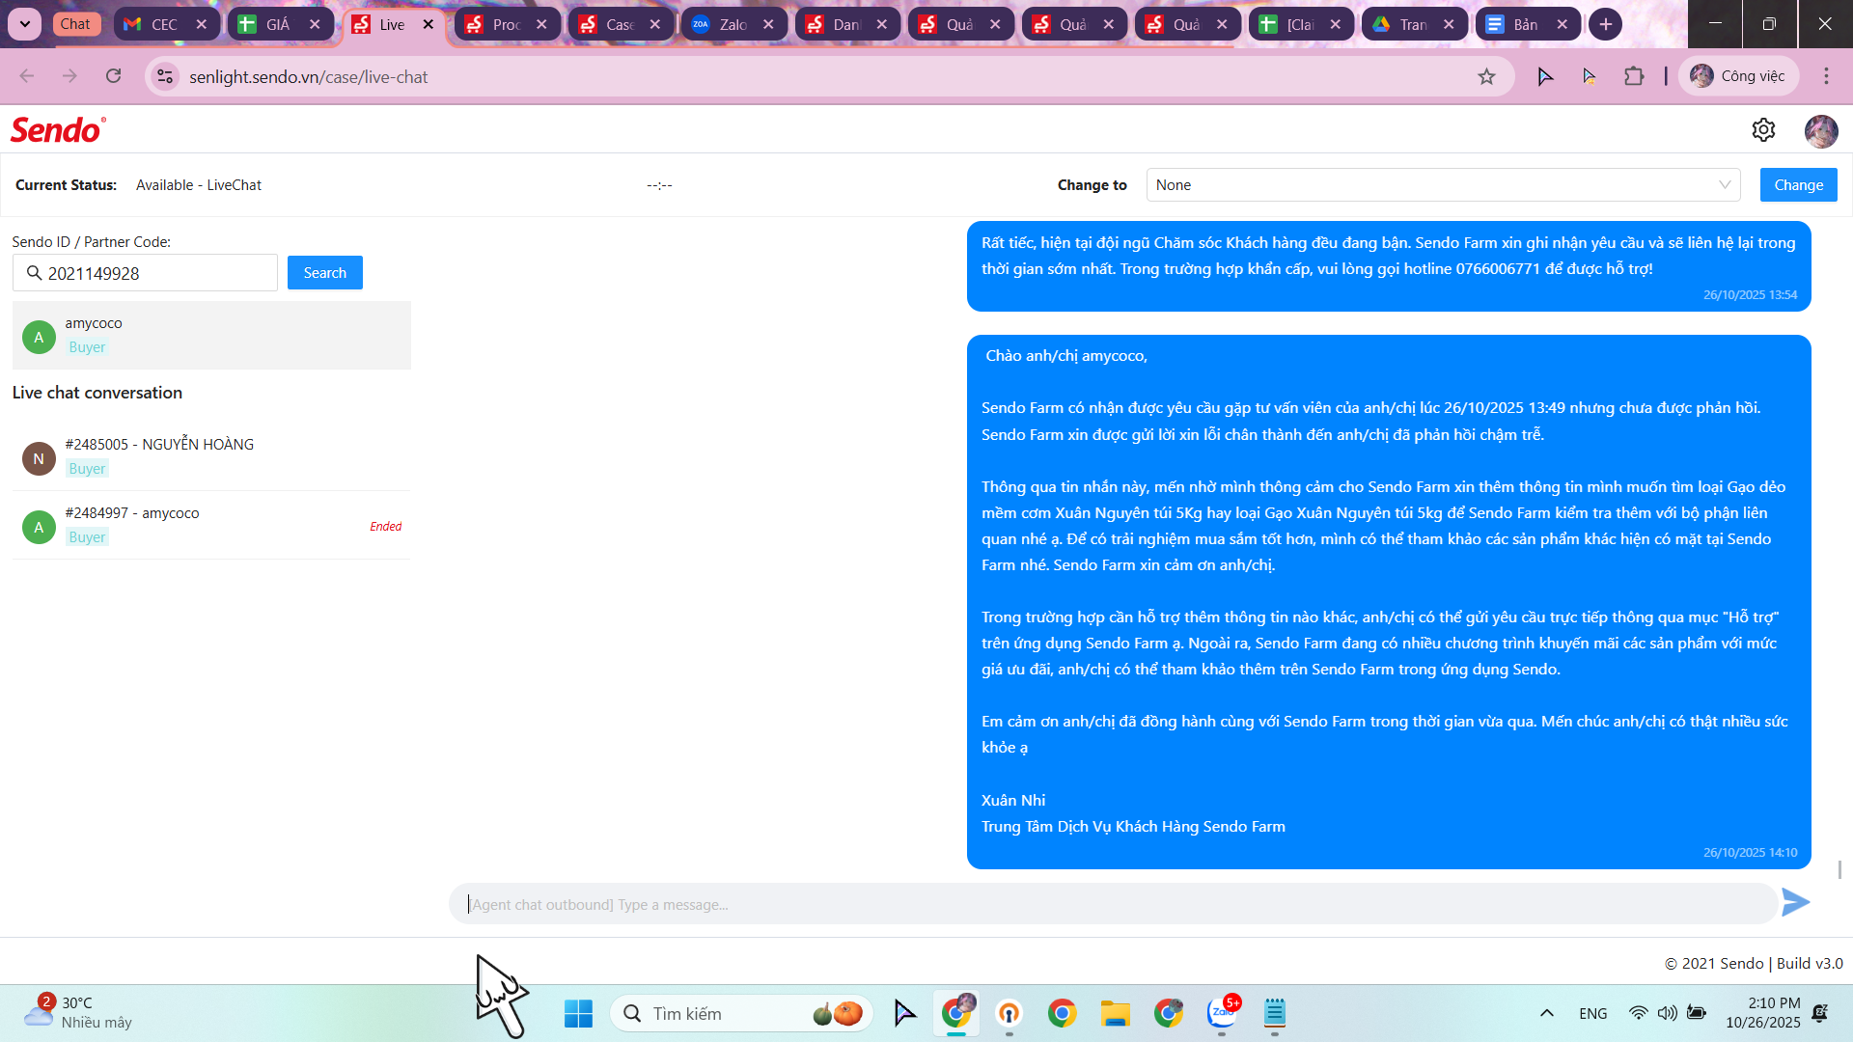Click the Sendo logo
The height and width of the screenshot is (1042, 1853).
[58, 130]
